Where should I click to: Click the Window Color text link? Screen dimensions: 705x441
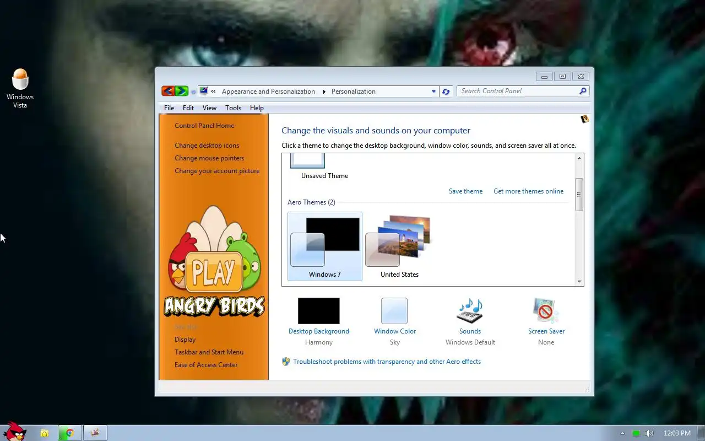pyautogui.click(x=395, y=331)
